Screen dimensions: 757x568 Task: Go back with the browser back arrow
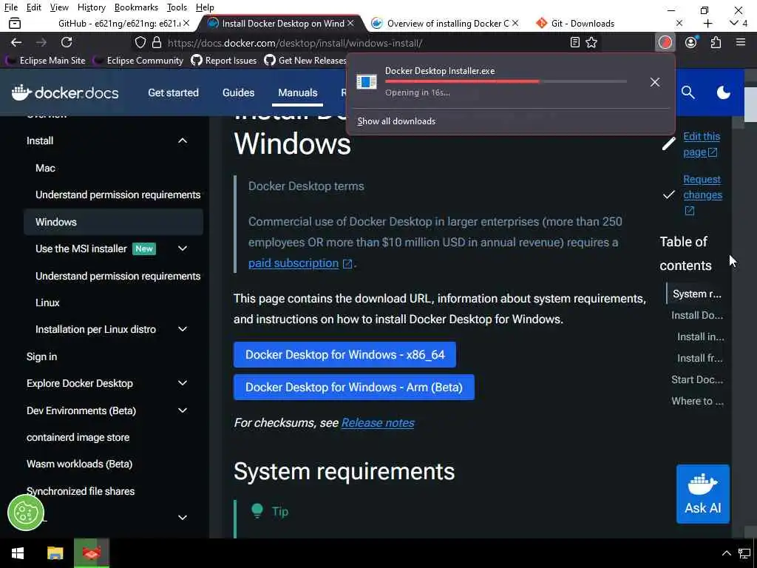coord(16,42)
